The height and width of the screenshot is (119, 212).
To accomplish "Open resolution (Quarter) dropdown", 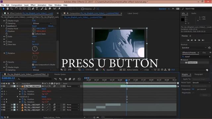I will point(112,70).
